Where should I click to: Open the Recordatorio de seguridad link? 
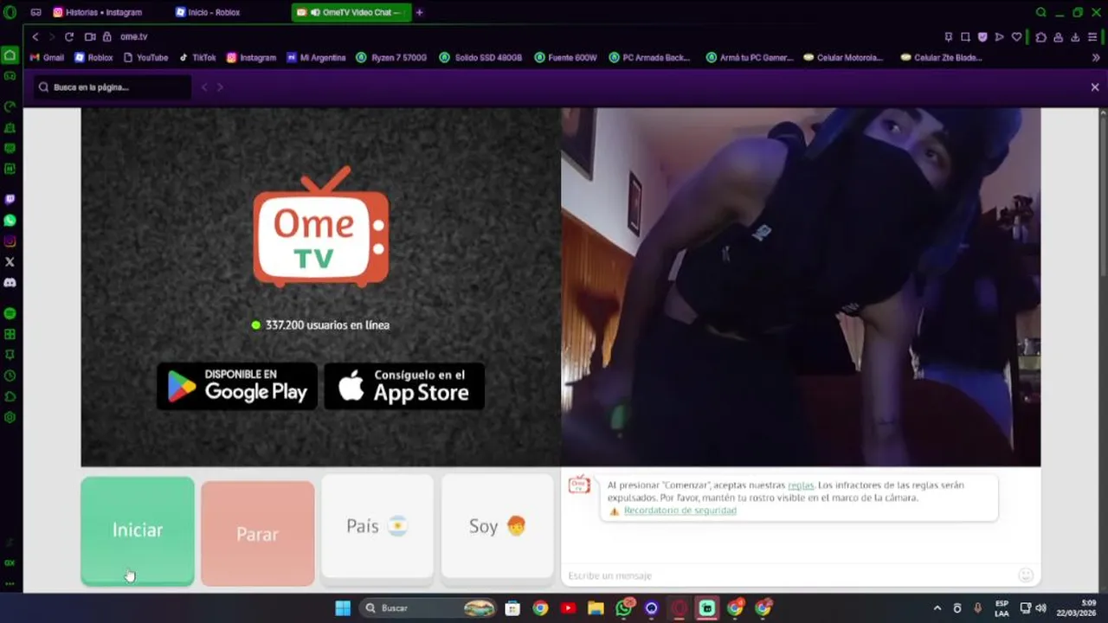pos(680,511)
